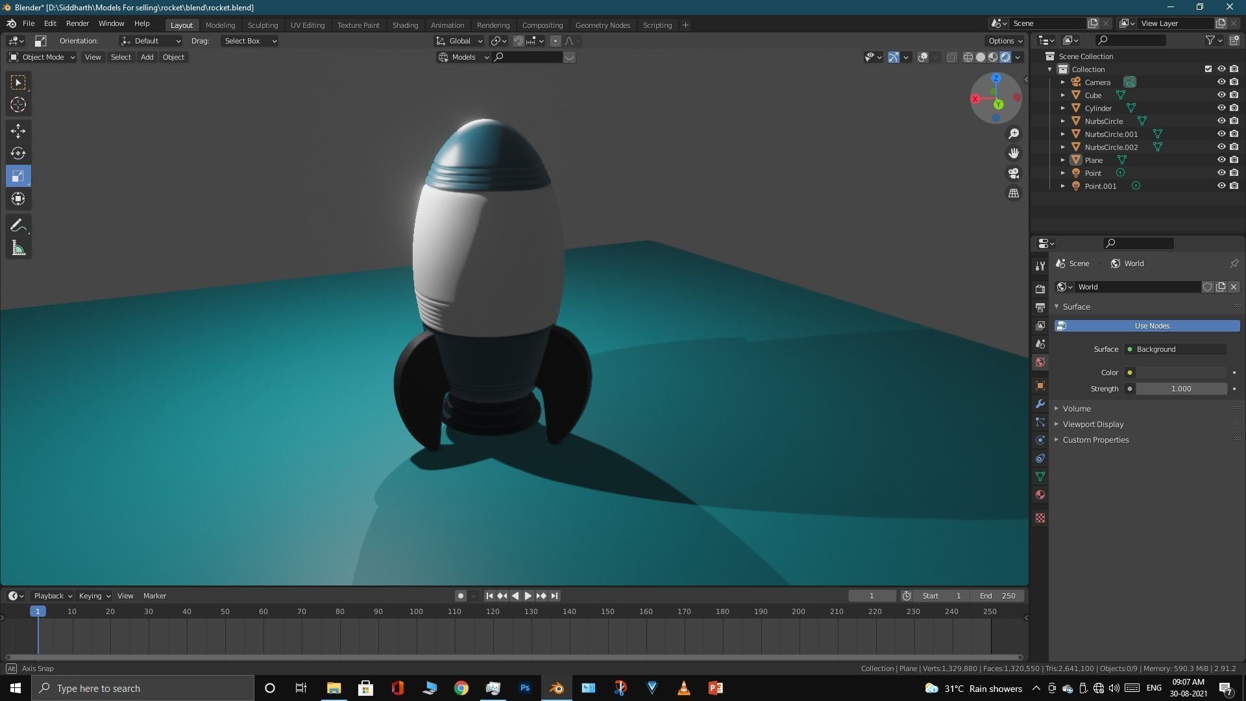Open Modifier properties wrench tab
Image resolution: width=1246 pixels, height=701 pixels.
click(1040, 404)
